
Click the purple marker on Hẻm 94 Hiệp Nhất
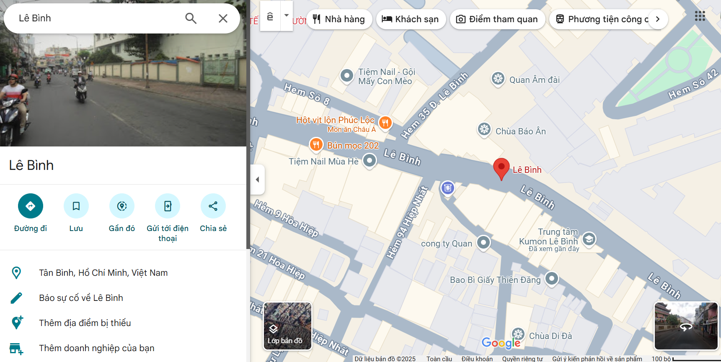point(447,188)
